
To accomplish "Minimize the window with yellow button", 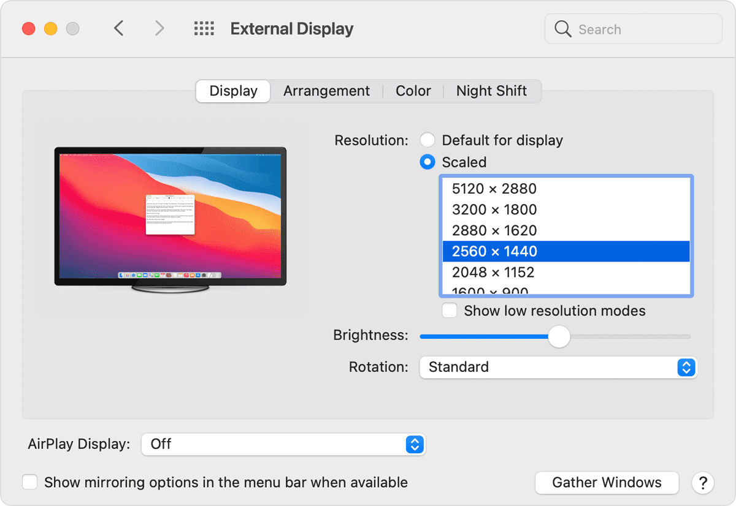I will [51, 29].
